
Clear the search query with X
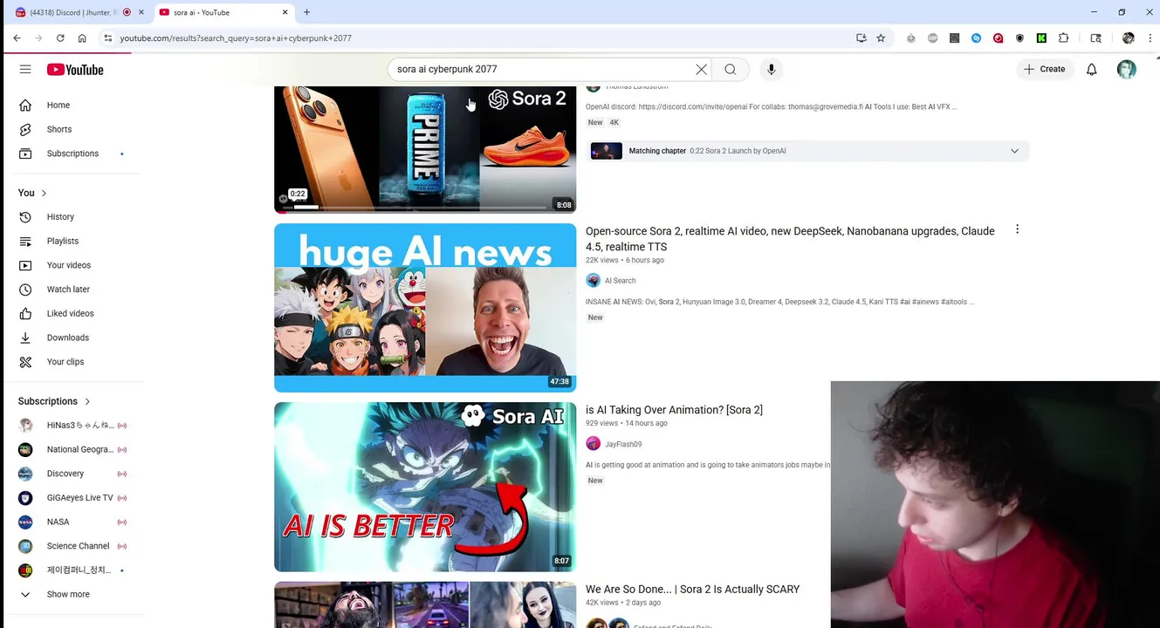(x=701, y=69)
